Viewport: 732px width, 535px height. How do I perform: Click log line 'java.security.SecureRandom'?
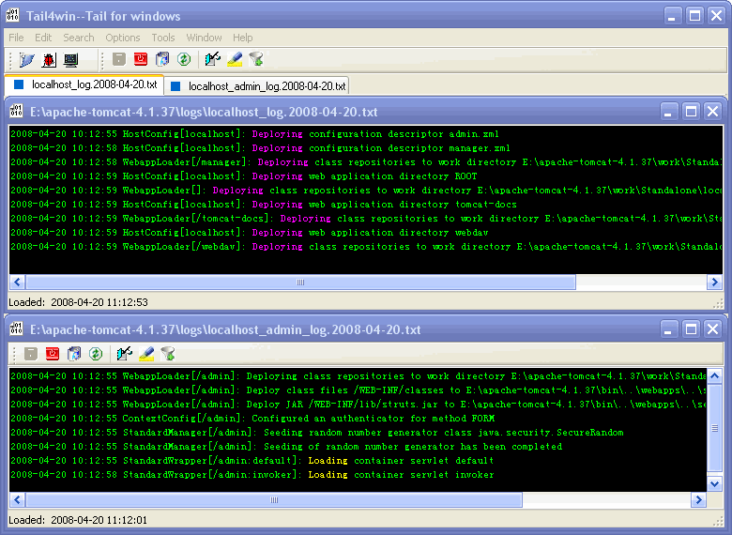(x=317, y=433)
